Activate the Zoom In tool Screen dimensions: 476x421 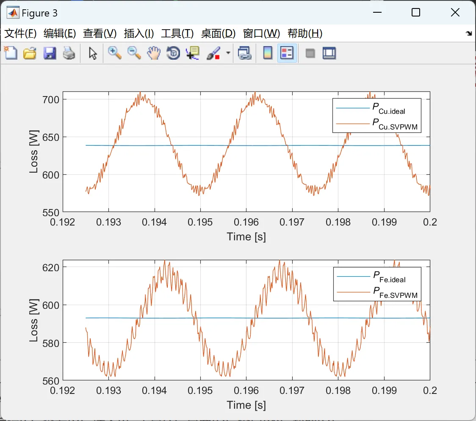tap(115, 53)
